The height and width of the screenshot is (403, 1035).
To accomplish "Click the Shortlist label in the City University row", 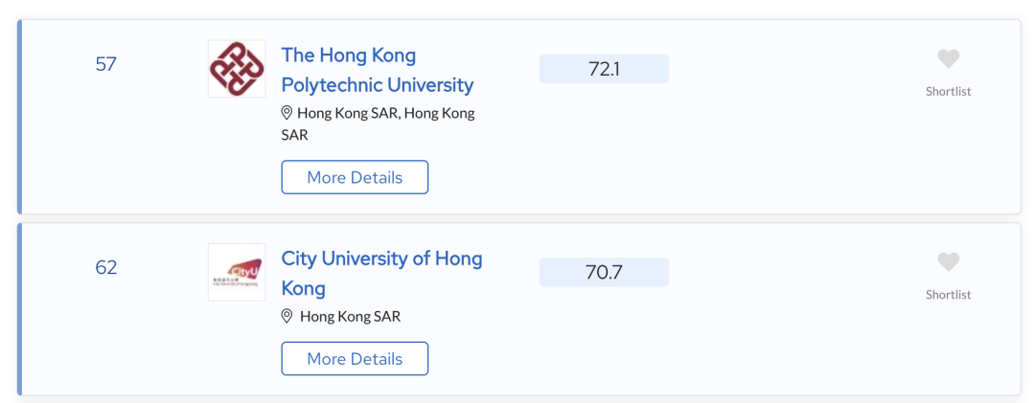I will pyautogui.click(x=948, y=295).
